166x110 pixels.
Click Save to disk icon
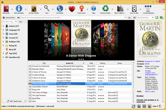click(x=134, y=9)
